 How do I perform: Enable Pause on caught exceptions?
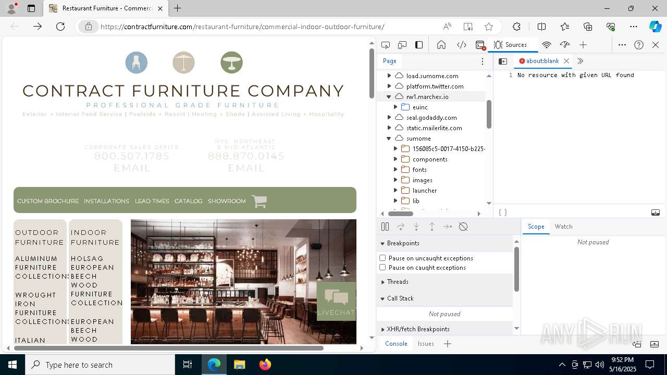382,267
